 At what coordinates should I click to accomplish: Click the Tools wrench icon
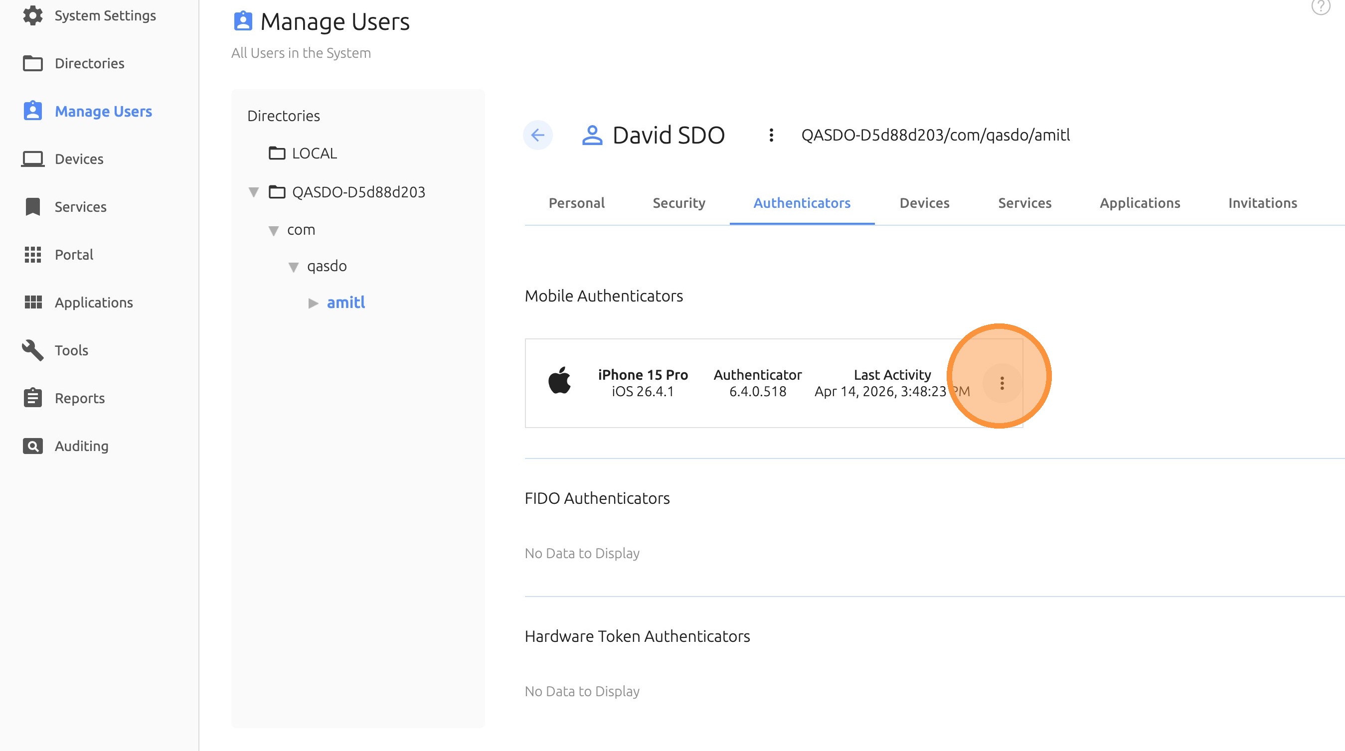[x=33, y=350]
